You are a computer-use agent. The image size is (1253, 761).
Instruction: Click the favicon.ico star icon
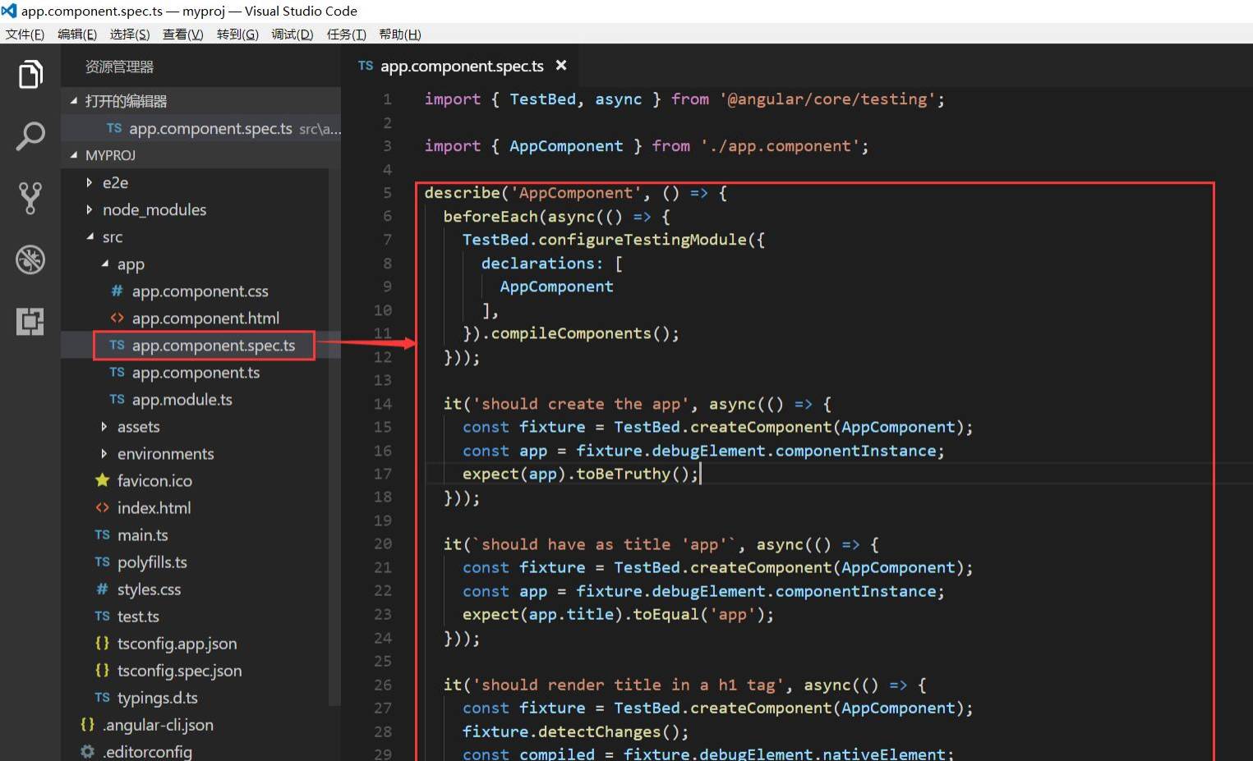(x=102, y=480)
